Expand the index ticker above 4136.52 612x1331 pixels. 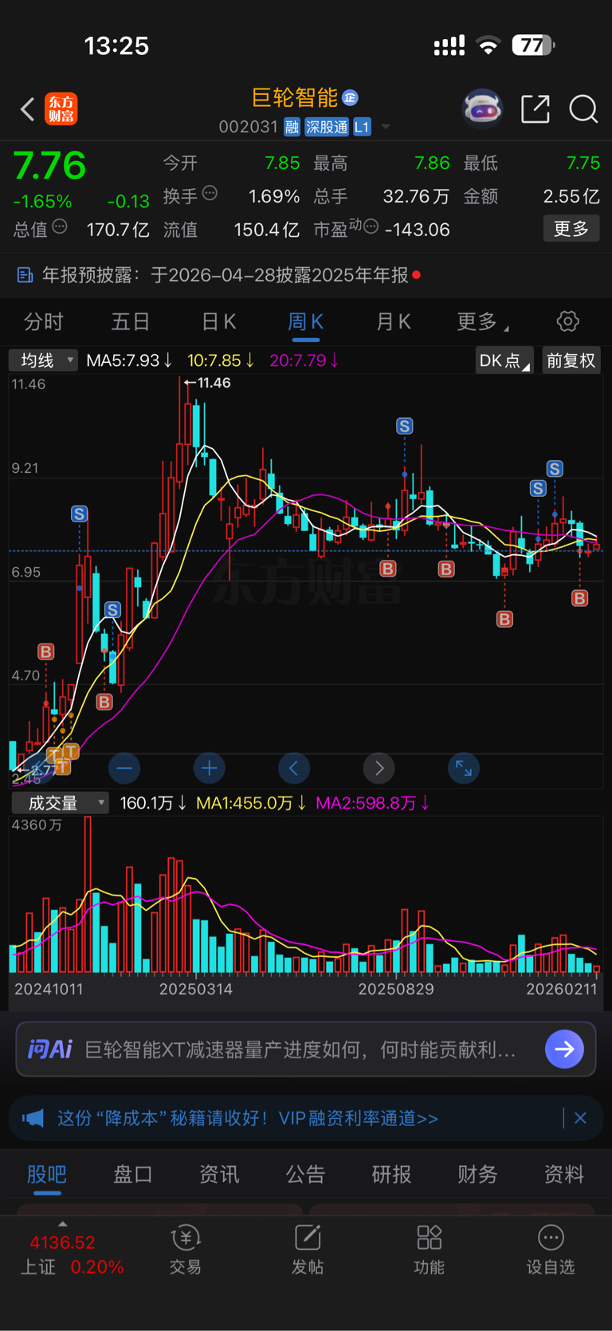(x=63, y=1223)
